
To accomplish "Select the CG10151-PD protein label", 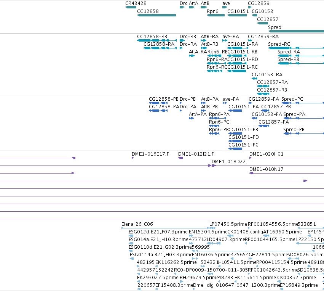I will 244,137.
